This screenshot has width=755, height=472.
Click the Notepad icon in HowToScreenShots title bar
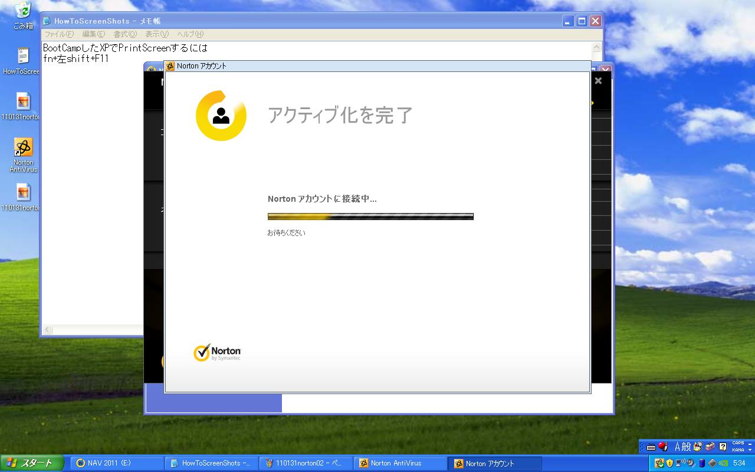(47, 21)
